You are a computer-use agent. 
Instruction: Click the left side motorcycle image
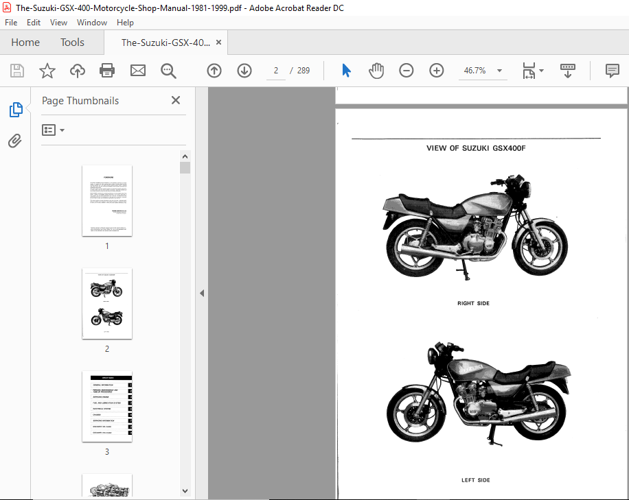[x=478, y=394]
